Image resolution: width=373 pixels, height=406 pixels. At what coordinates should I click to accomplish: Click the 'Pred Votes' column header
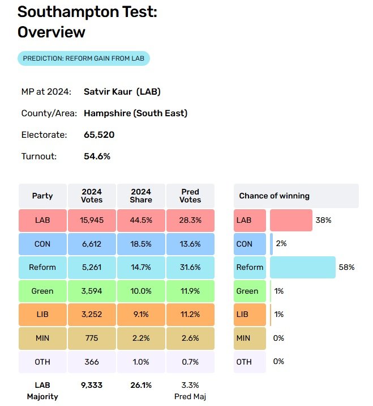(190, 196)
